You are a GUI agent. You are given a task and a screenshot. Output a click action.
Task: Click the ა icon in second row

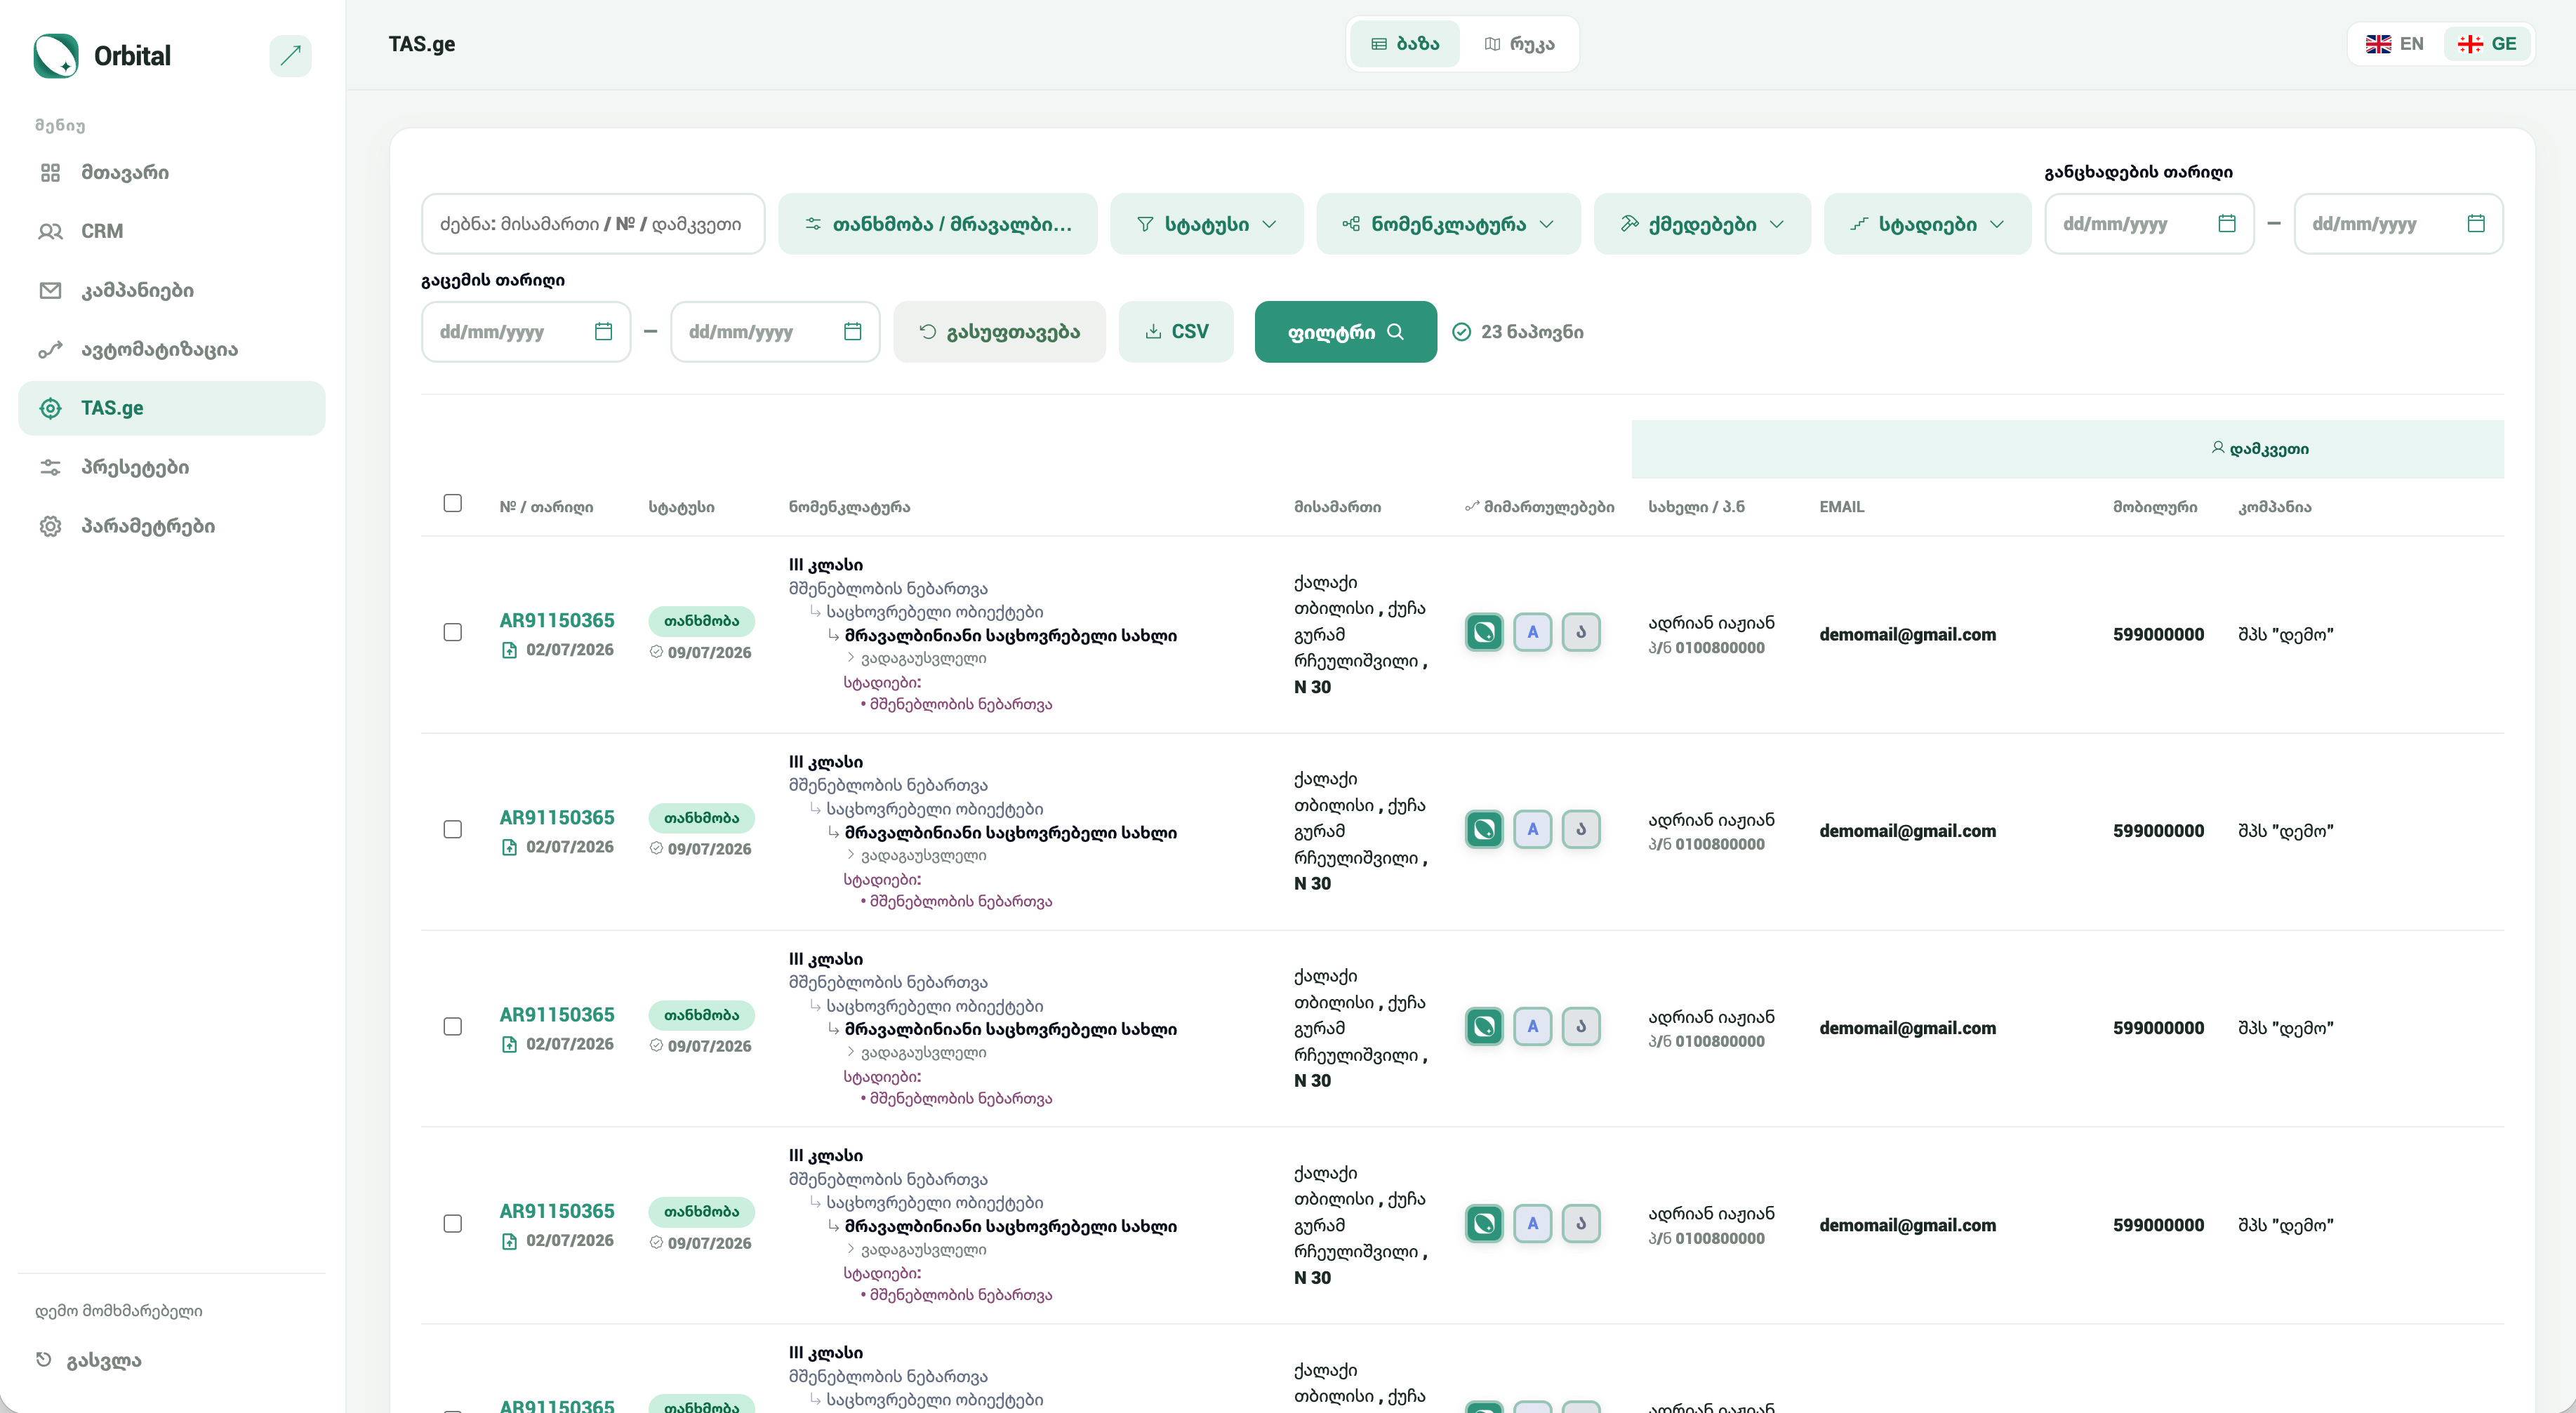click(x=1581, y=829)
